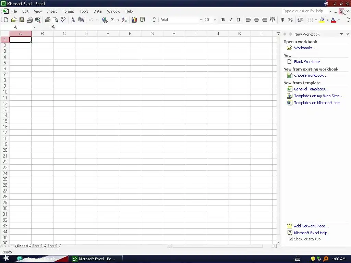Open General Templates... link
This screenshot has height=263, width=351.
(x=311, y=89)
